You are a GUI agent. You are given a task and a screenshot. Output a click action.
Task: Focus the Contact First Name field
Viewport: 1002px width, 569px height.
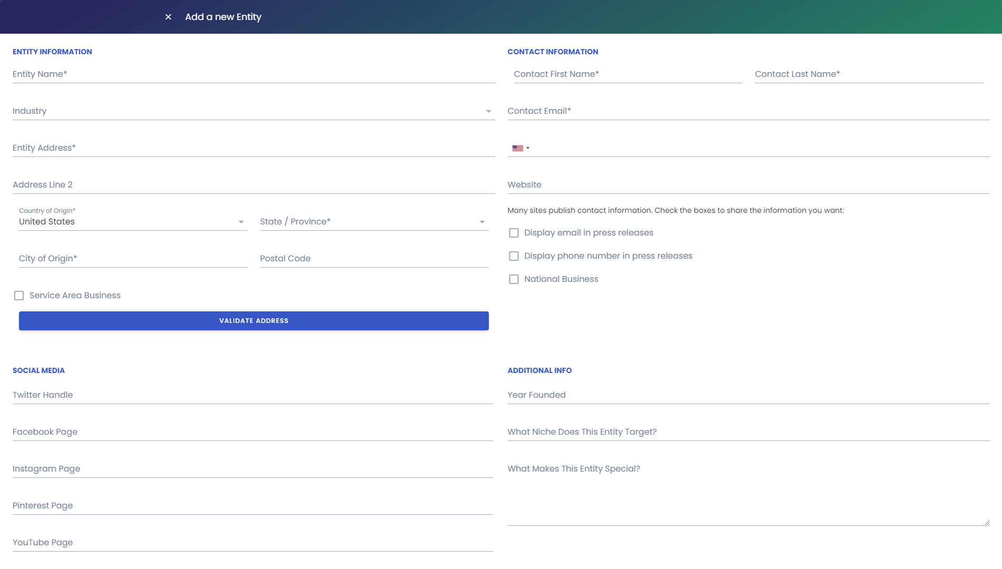click(627, 74)
